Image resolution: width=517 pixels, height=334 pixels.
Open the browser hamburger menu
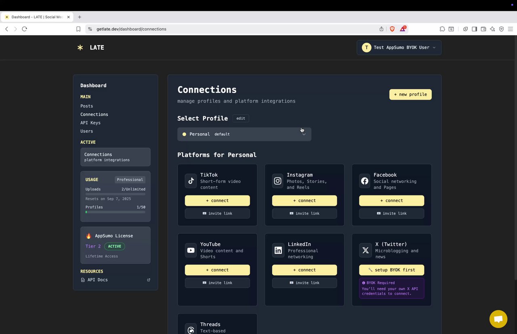point(511,29)
